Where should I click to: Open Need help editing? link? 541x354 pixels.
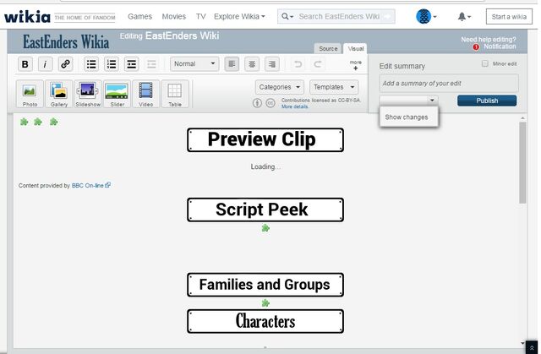pos(489,40)
